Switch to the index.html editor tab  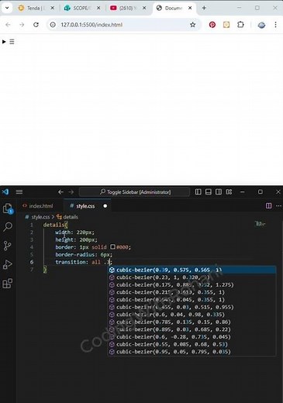38,206
